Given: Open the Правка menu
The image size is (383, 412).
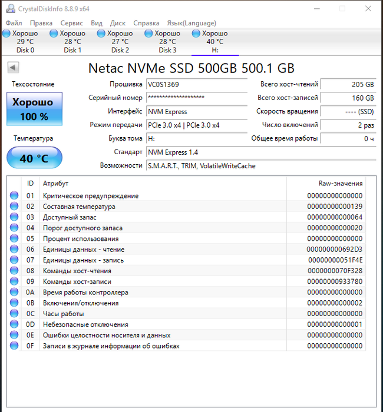Looking at the screenshot, I should click(41, 23).
